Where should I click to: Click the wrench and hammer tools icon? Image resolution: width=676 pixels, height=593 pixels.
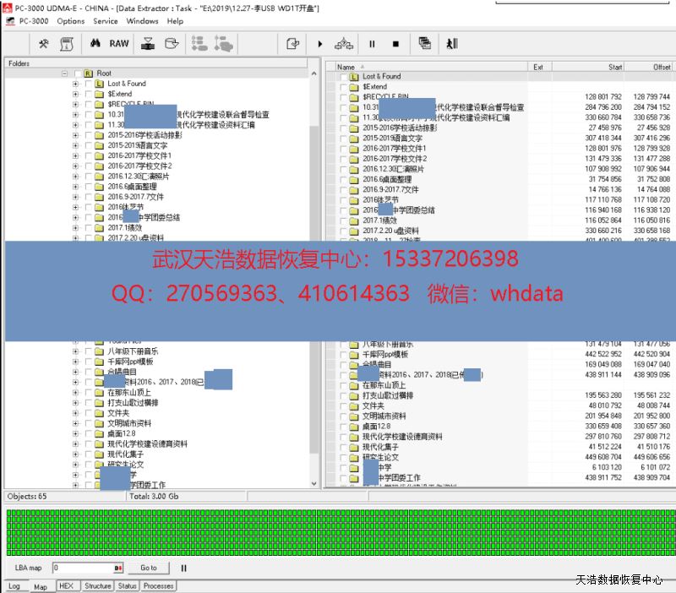click(44, 43)
